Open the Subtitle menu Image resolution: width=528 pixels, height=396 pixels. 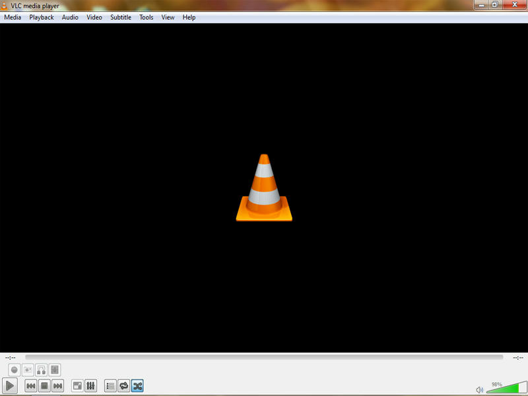121,17
